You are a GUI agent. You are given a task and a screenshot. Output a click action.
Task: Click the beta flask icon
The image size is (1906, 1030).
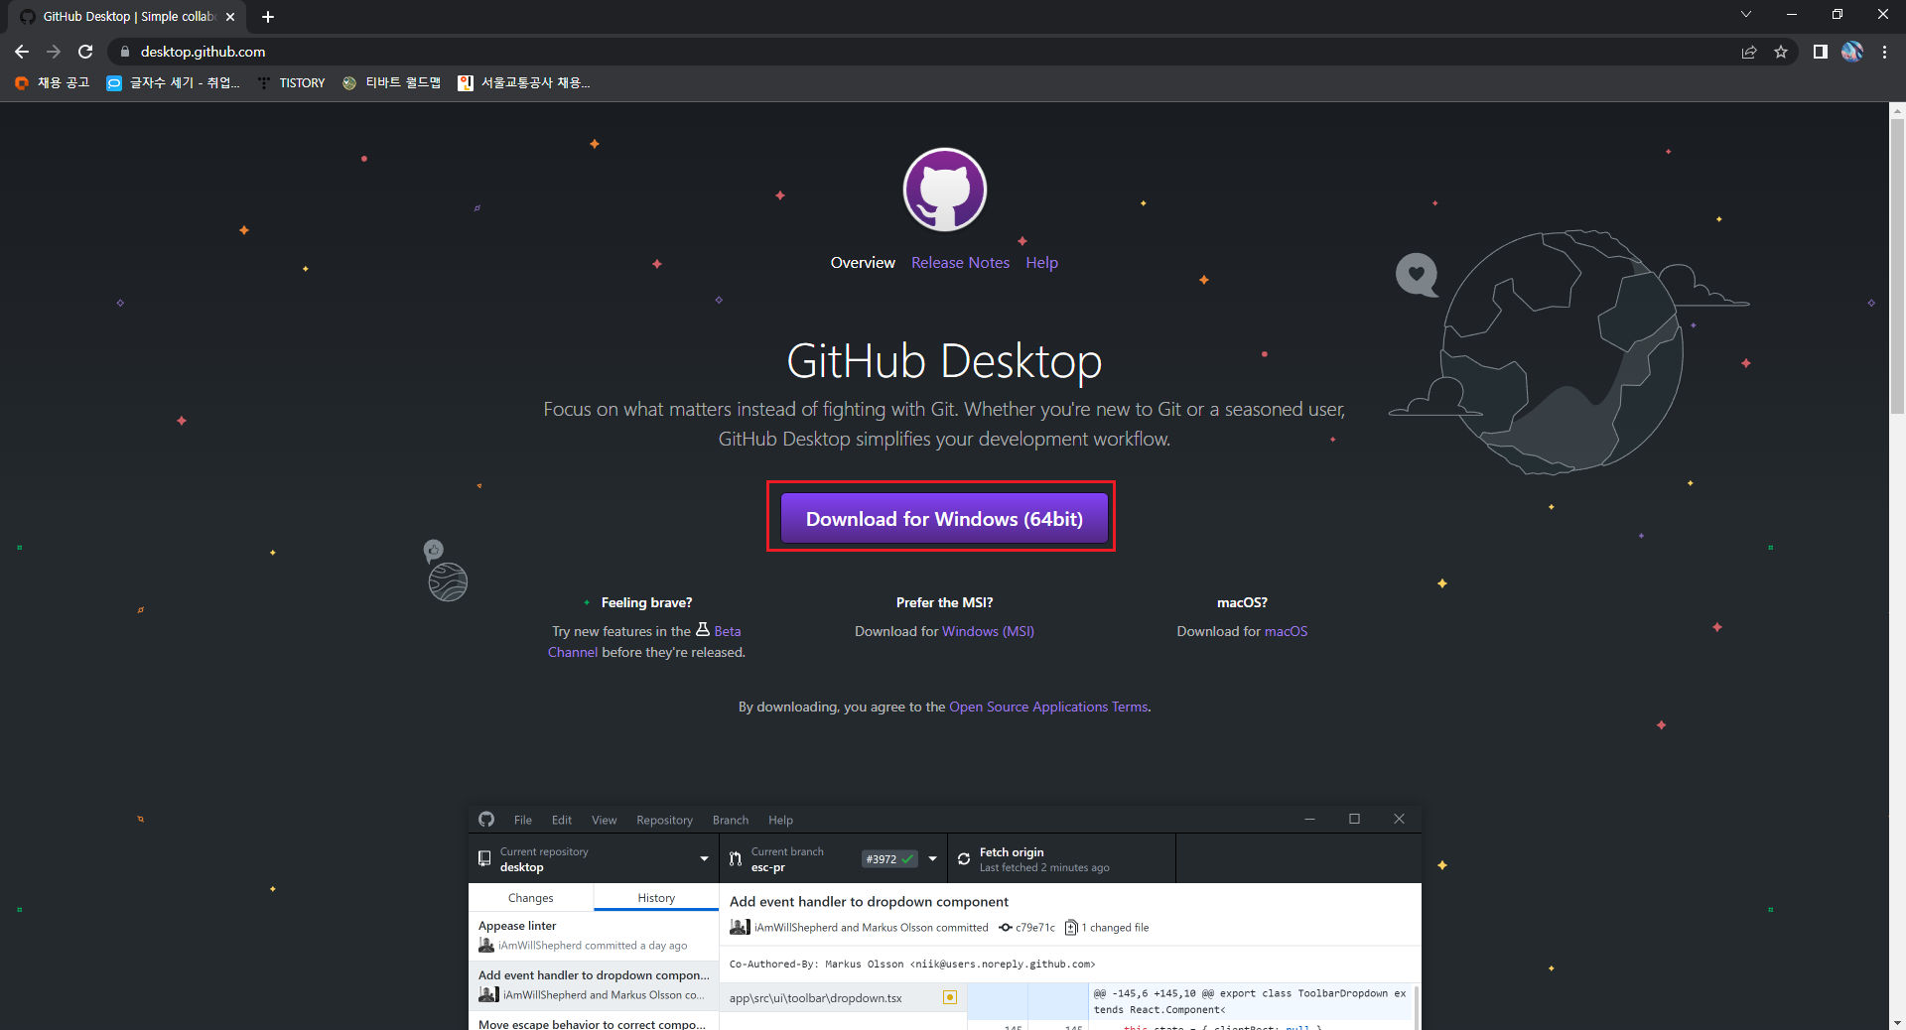tap(703, 629)
